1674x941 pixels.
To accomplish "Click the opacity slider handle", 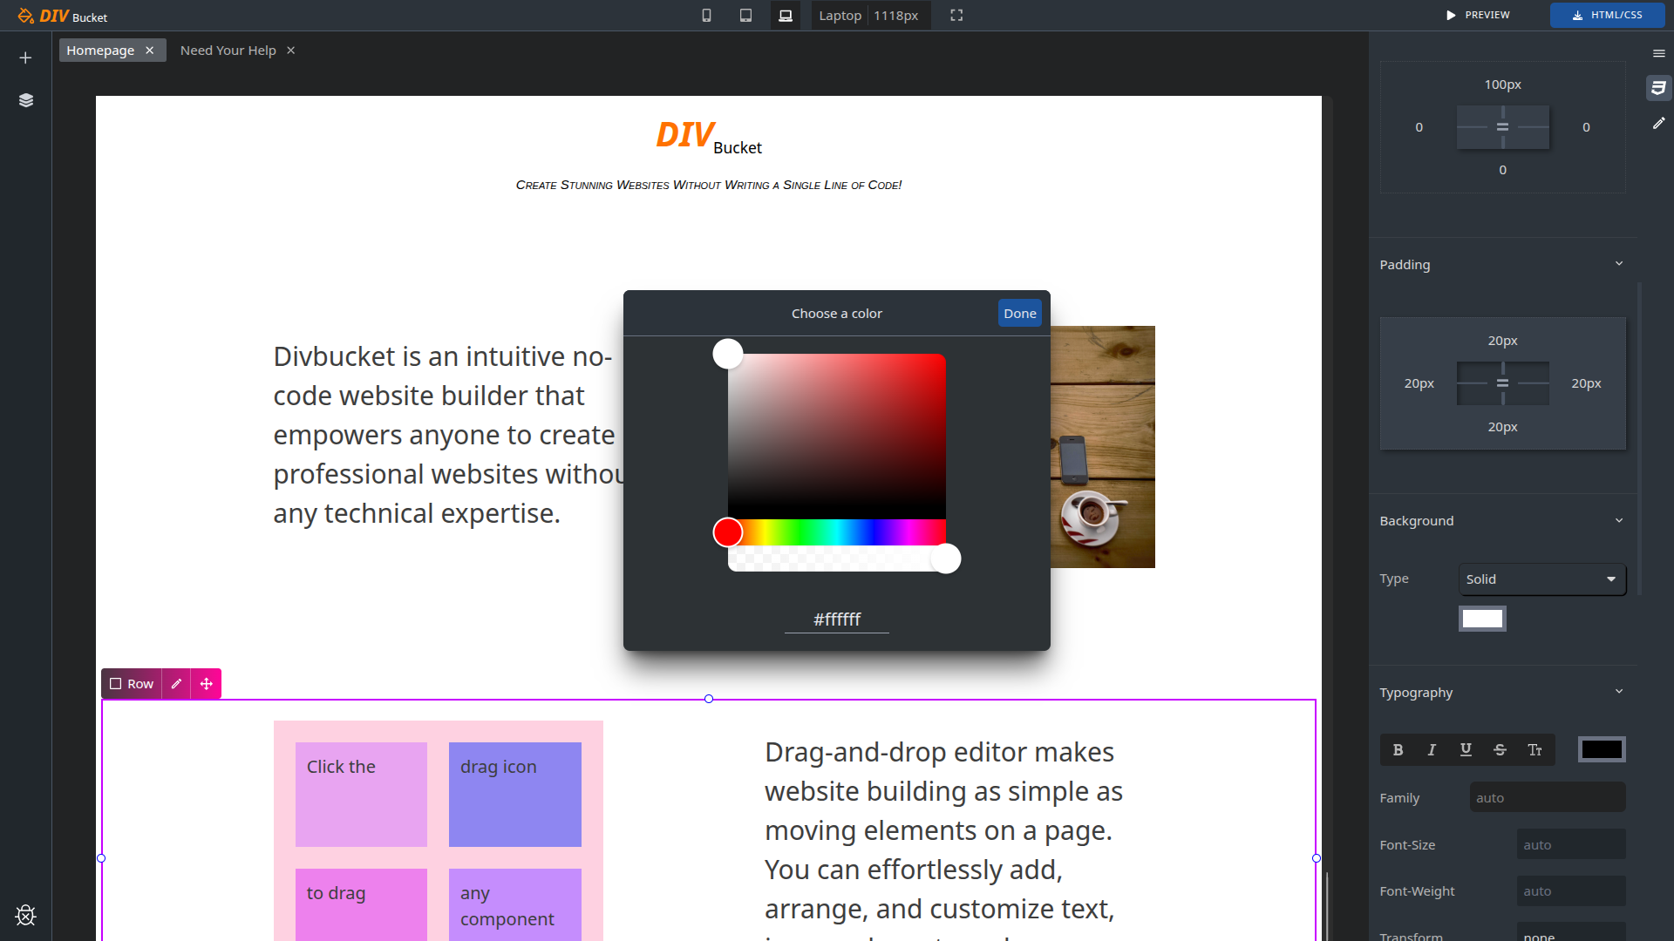I will (x=946, y=559).
